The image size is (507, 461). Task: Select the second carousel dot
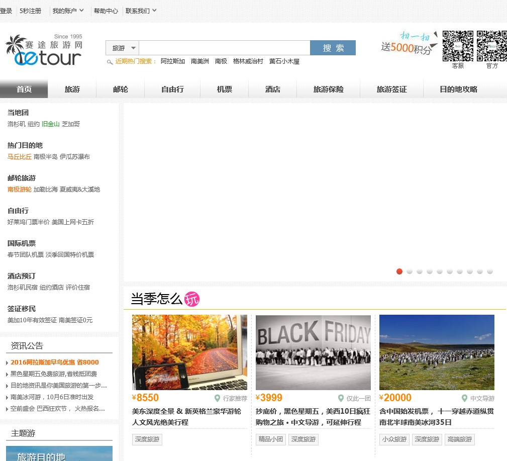click(x=410, y=271)
